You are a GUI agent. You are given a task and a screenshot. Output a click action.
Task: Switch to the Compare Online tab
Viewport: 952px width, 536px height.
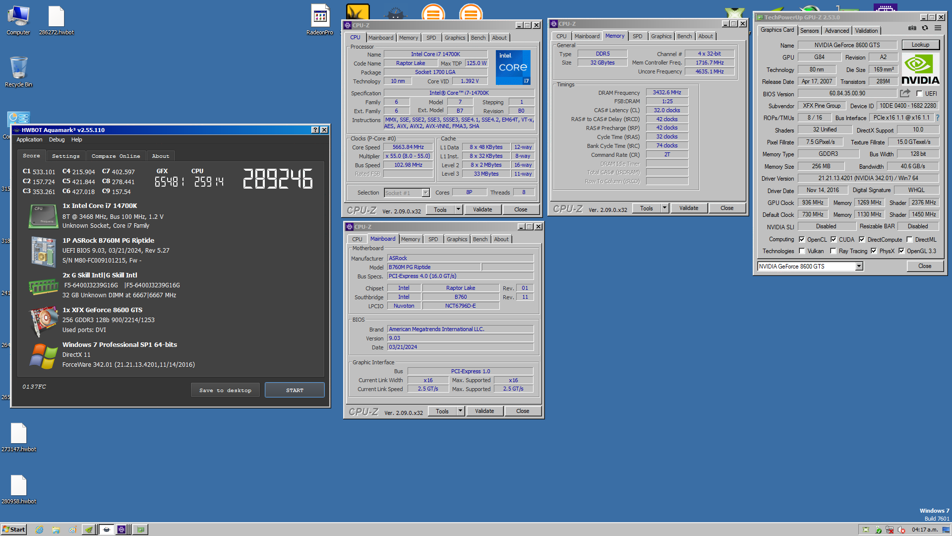(116, 156)
